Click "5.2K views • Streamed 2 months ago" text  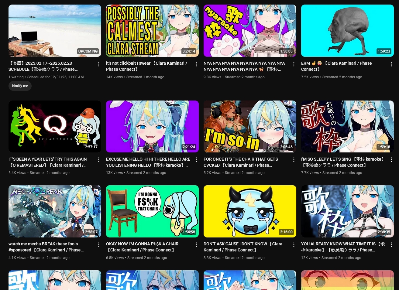click(234, 173)
